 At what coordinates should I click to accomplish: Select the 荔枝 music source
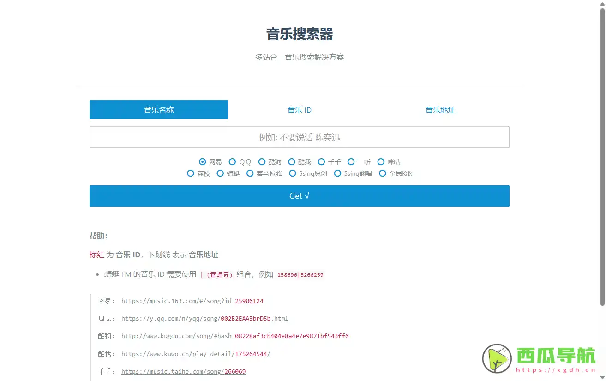[x=191, y=173]
